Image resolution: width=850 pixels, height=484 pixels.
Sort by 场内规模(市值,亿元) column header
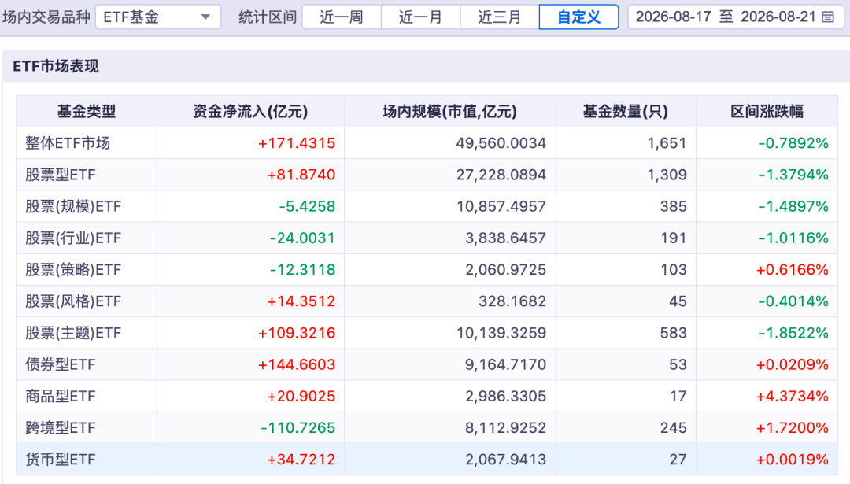click(450, 112)
